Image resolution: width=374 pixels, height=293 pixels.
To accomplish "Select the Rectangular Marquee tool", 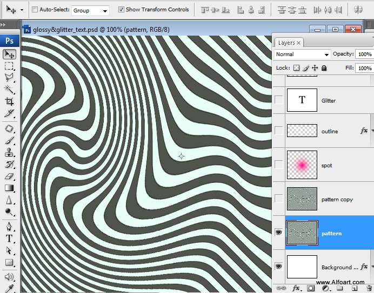I will pyautogui.click(x=9, y=66).
